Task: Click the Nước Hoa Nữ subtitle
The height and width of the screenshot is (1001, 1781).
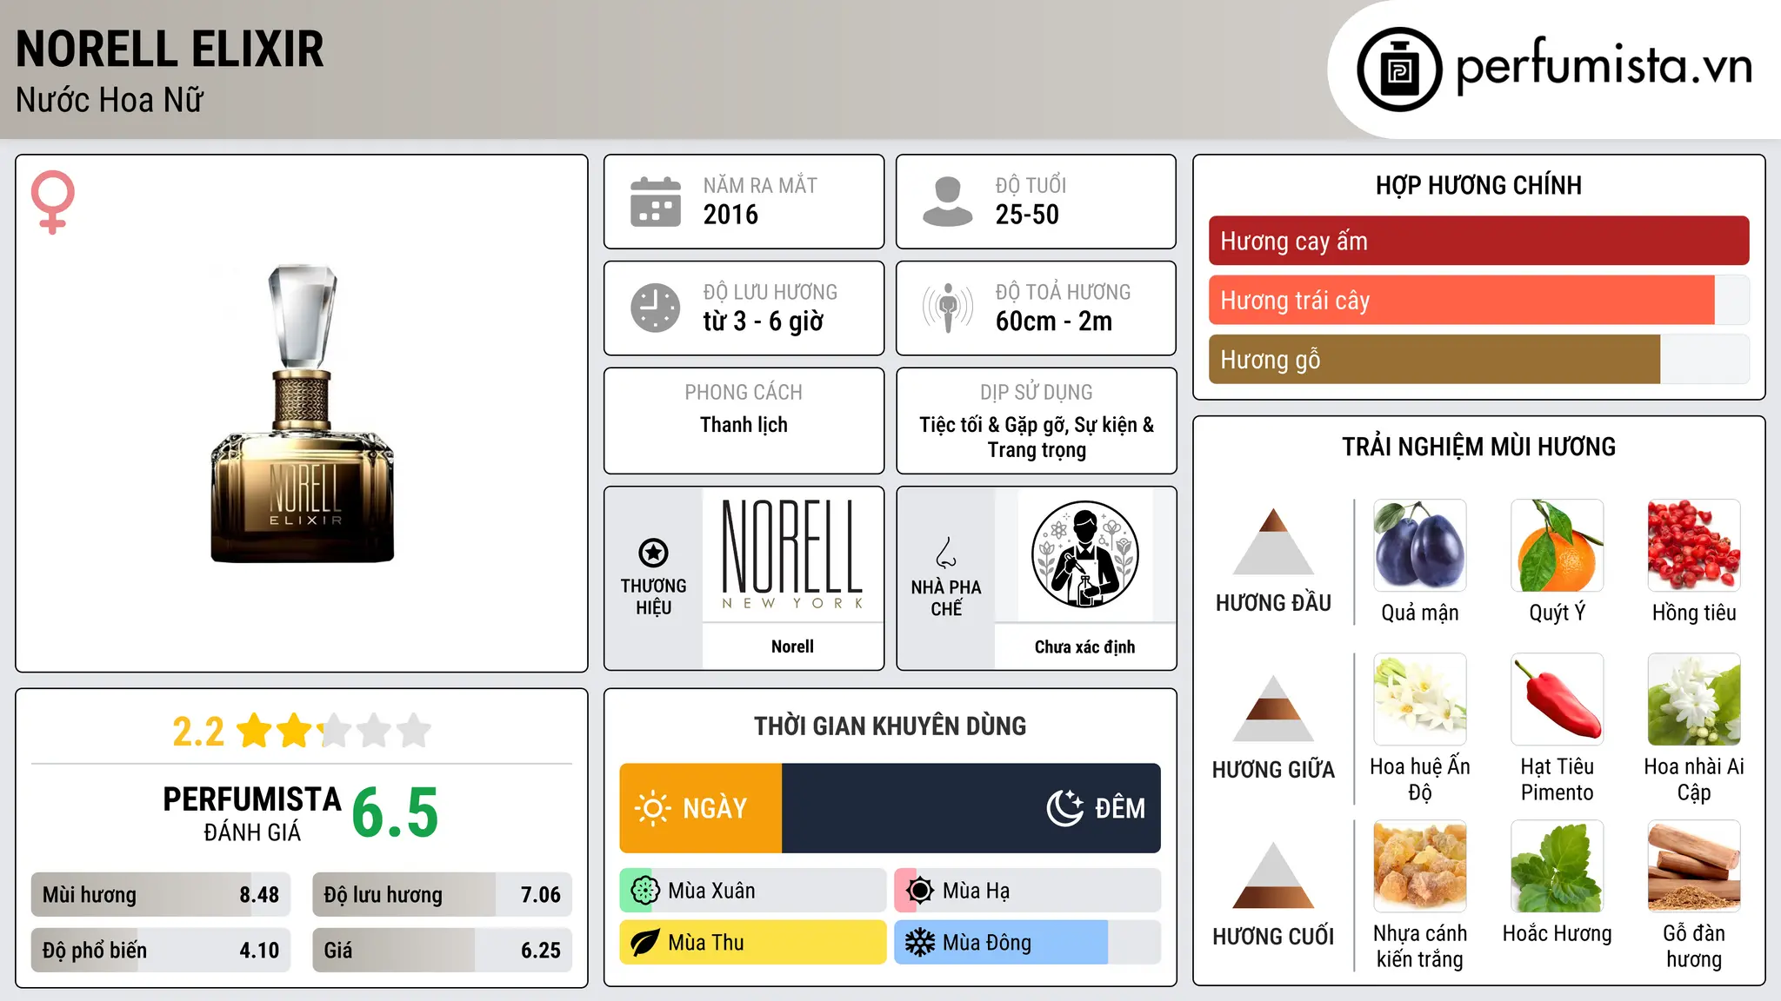Action: (x=110, y=100)
